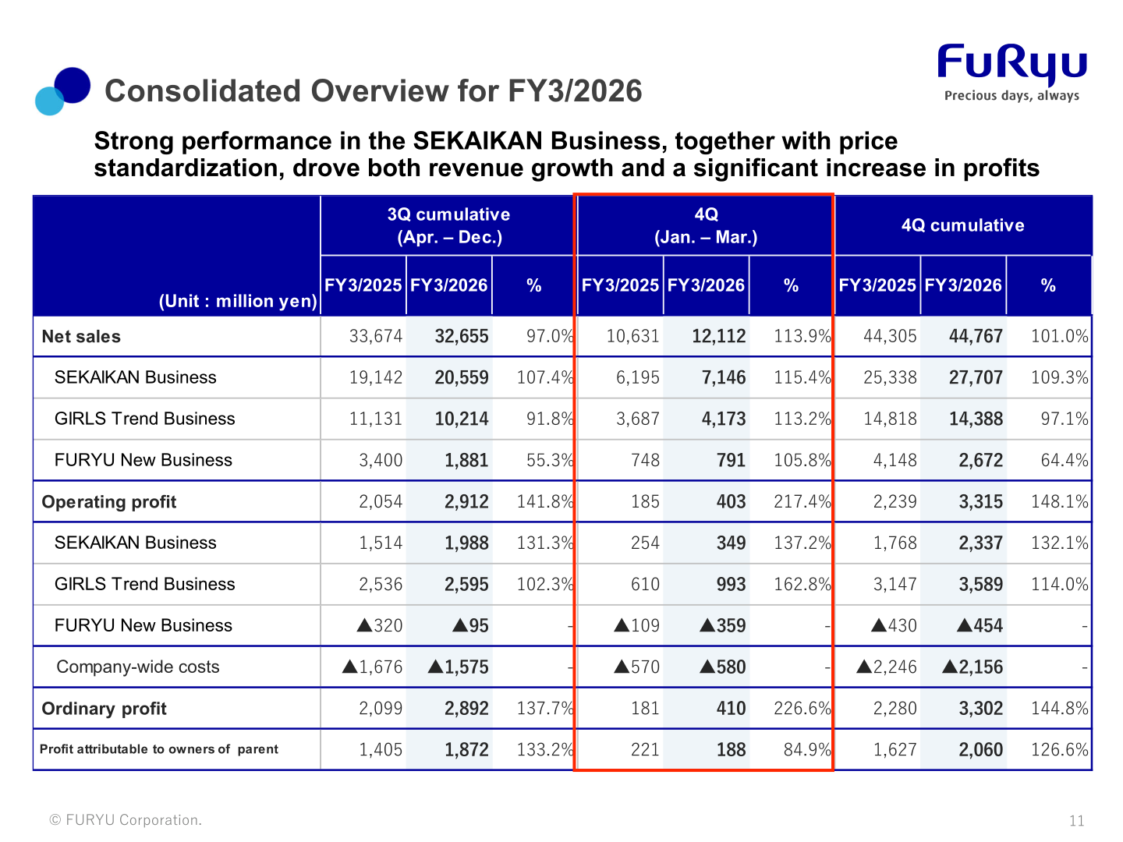Click the '4Q (Jan. – Mar.)' column header

click(706, 225)
